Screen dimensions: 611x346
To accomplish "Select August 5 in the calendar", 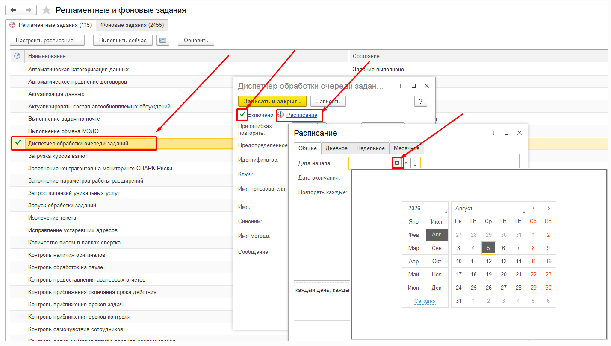I will pos(488,248).
